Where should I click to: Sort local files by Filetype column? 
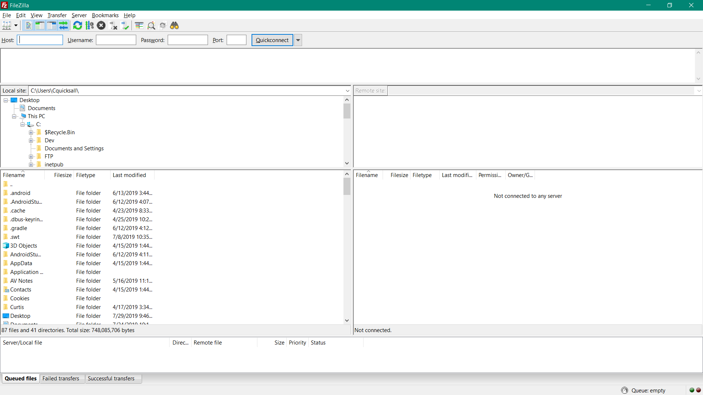pos(92,175)
